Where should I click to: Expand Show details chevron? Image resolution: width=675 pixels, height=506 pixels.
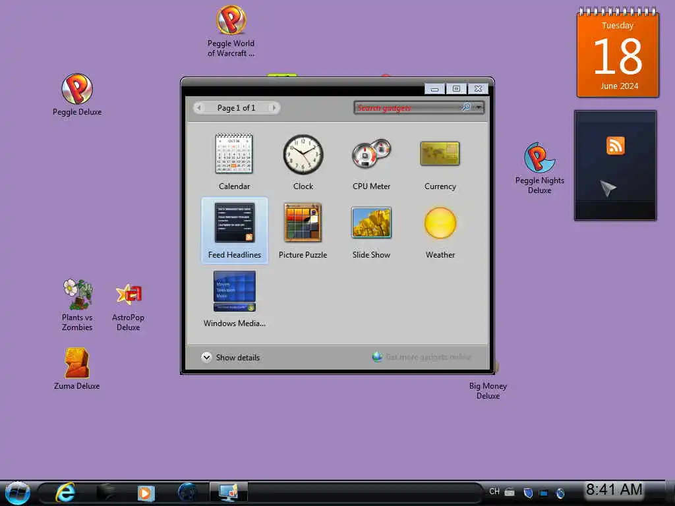point(206,357)
